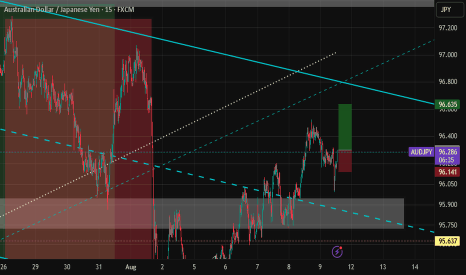Select the dark red shaded rectangle near Aug
The height and width of the screenshot is (275, 466).
click(133, 139)
